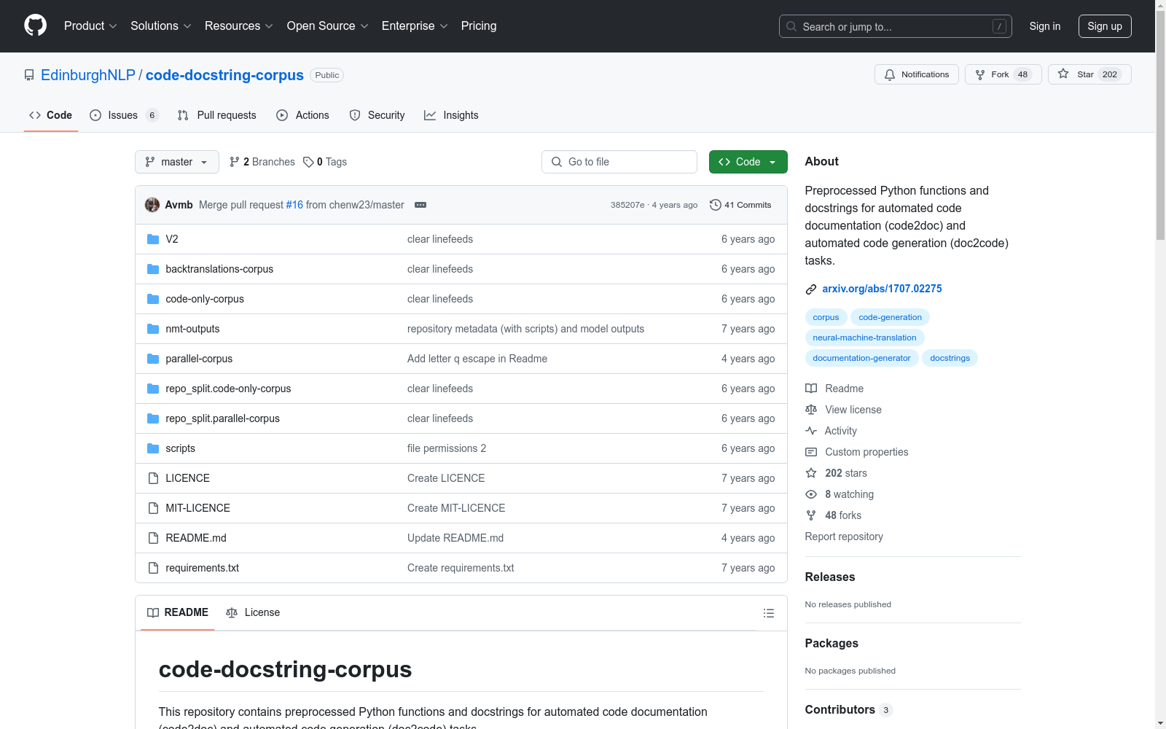Click the neural-machine-translation topic tag
Image resolution: width=1166 pixels, height=729 pixels.
click(864, 338)
